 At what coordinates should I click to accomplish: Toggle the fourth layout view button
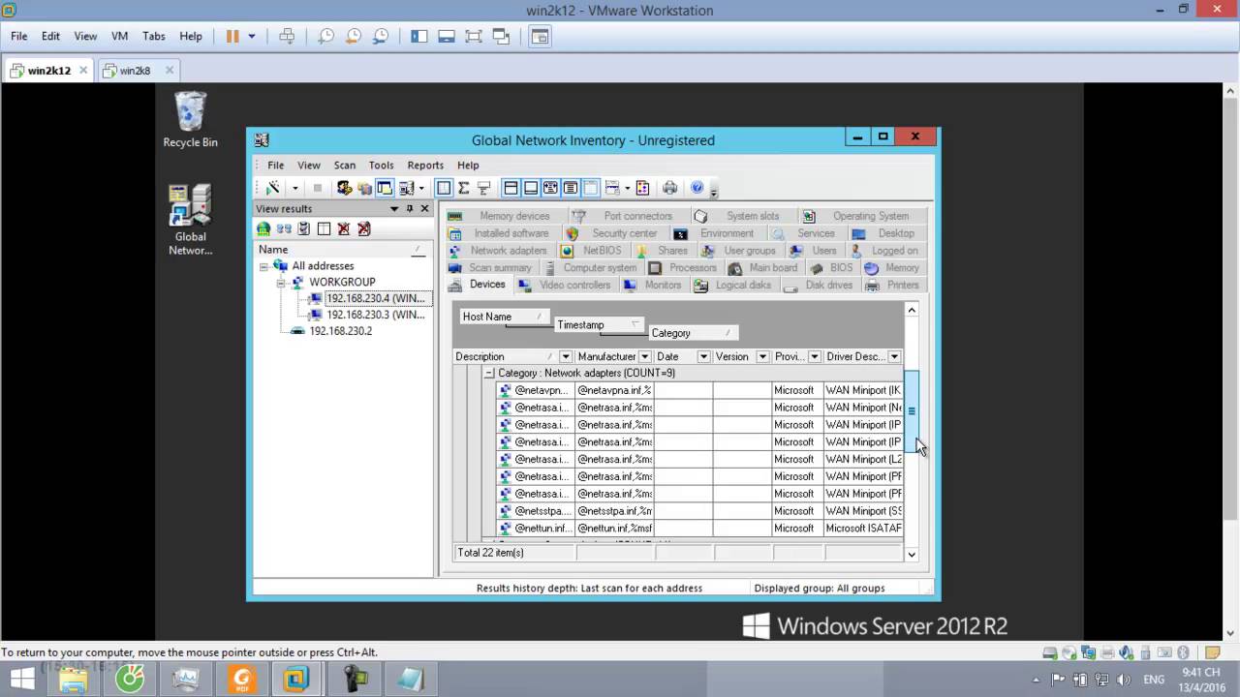tap(571, 188)
